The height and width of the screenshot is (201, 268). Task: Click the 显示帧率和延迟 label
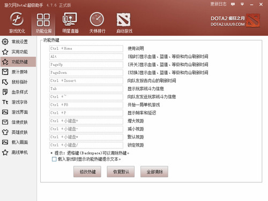pos(142,113)
